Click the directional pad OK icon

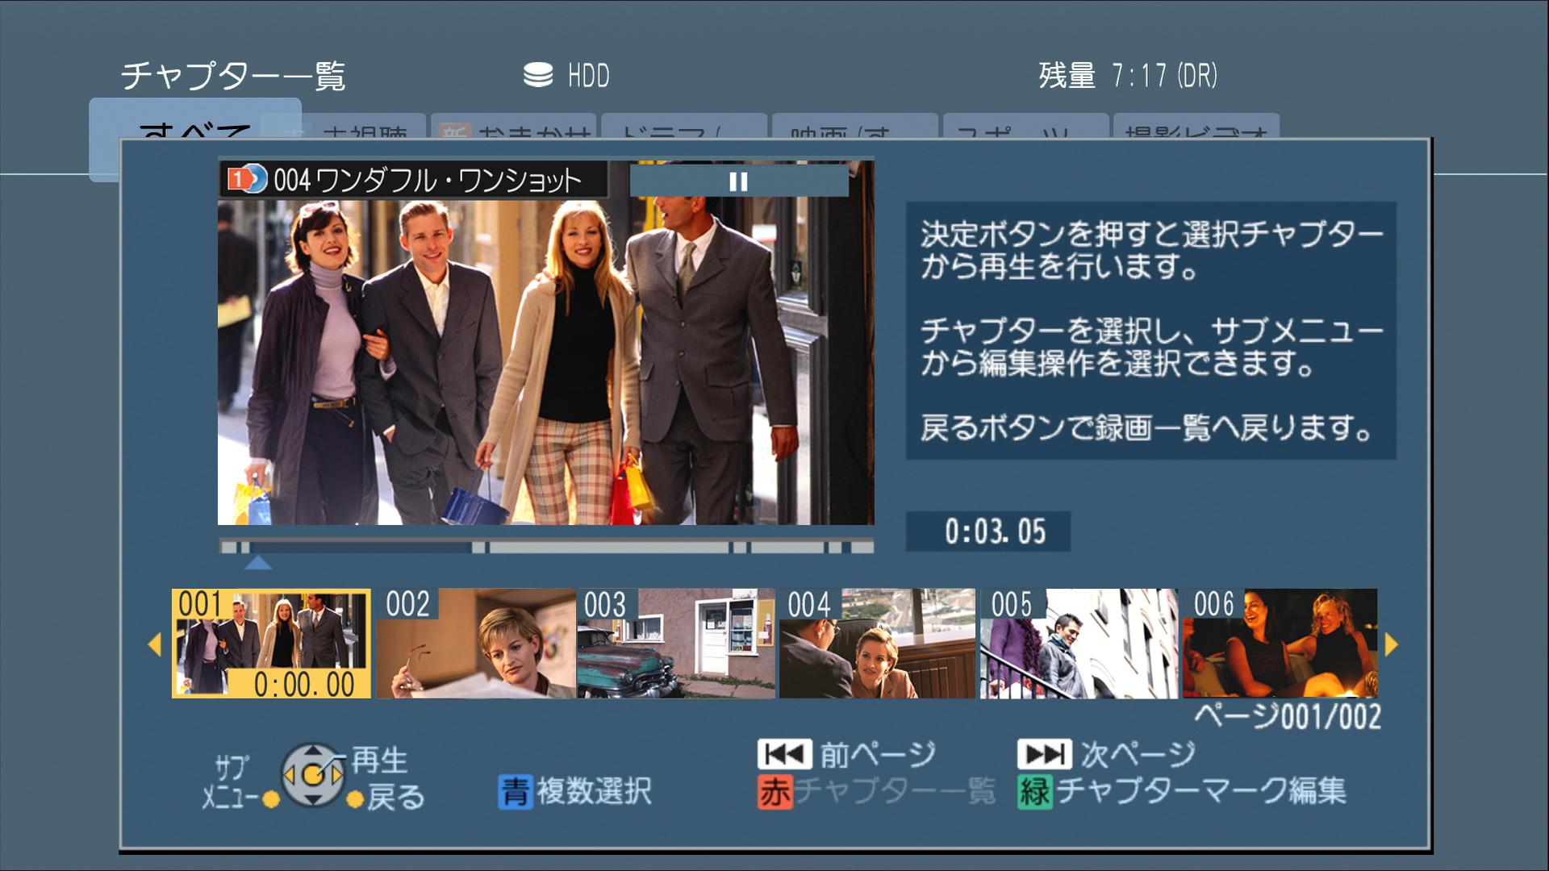313,775
